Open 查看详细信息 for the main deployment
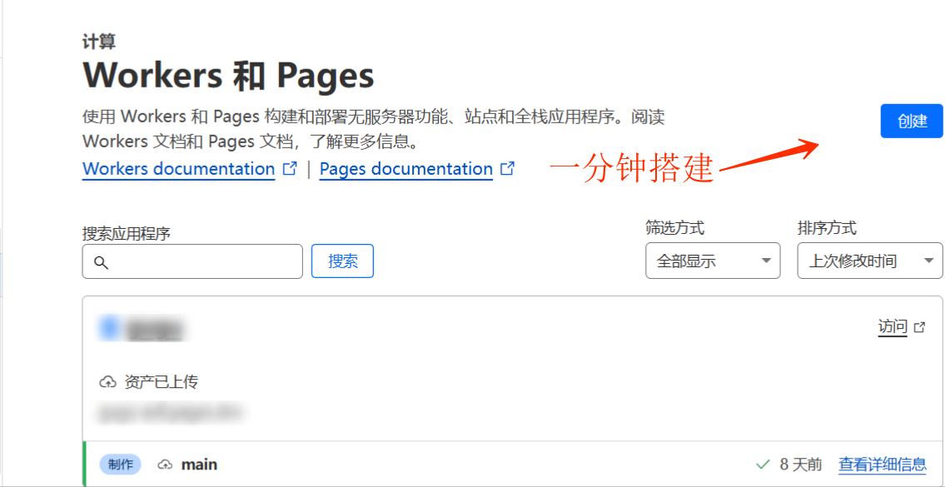 [882, 465]
